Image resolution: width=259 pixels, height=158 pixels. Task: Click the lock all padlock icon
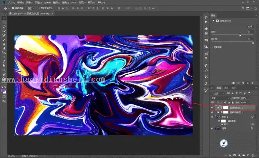click(x=233, y=103)
